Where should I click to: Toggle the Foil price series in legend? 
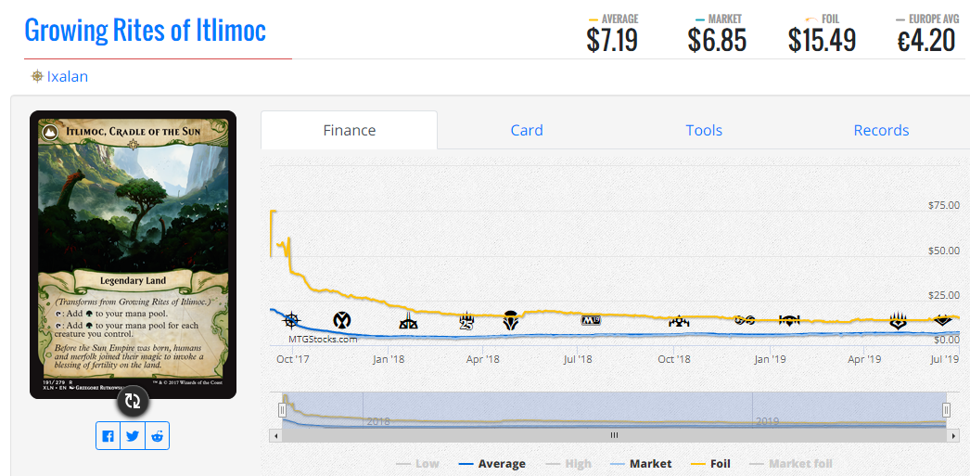710,464
